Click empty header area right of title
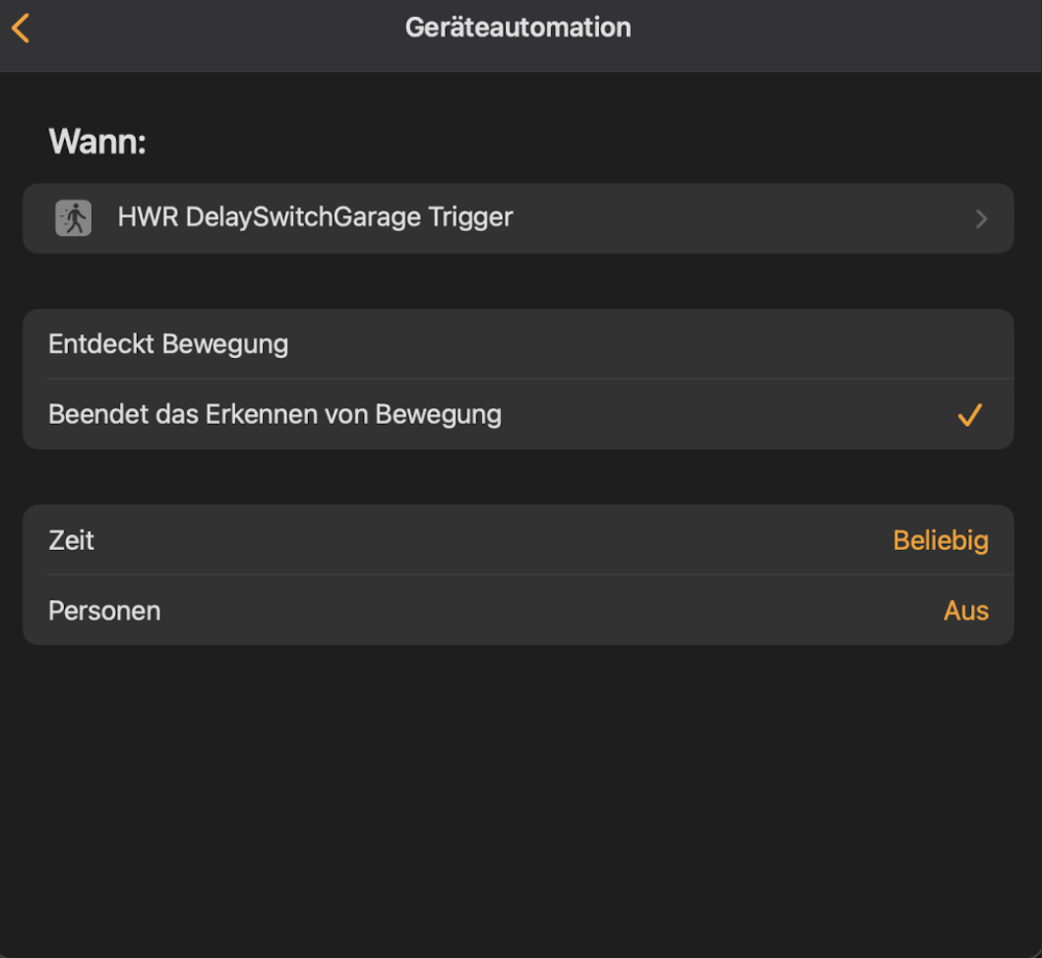 836,28
